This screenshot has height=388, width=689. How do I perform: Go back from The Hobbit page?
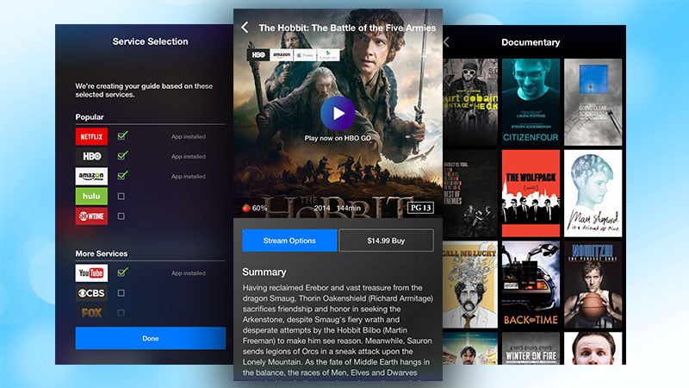[245, 28]
